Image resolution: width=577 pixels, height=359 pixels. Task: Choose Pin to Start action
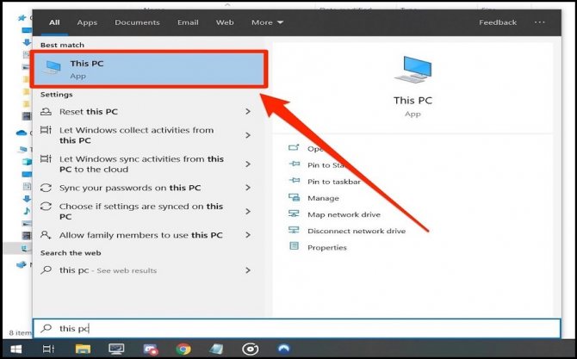click(x=326, y=165)
